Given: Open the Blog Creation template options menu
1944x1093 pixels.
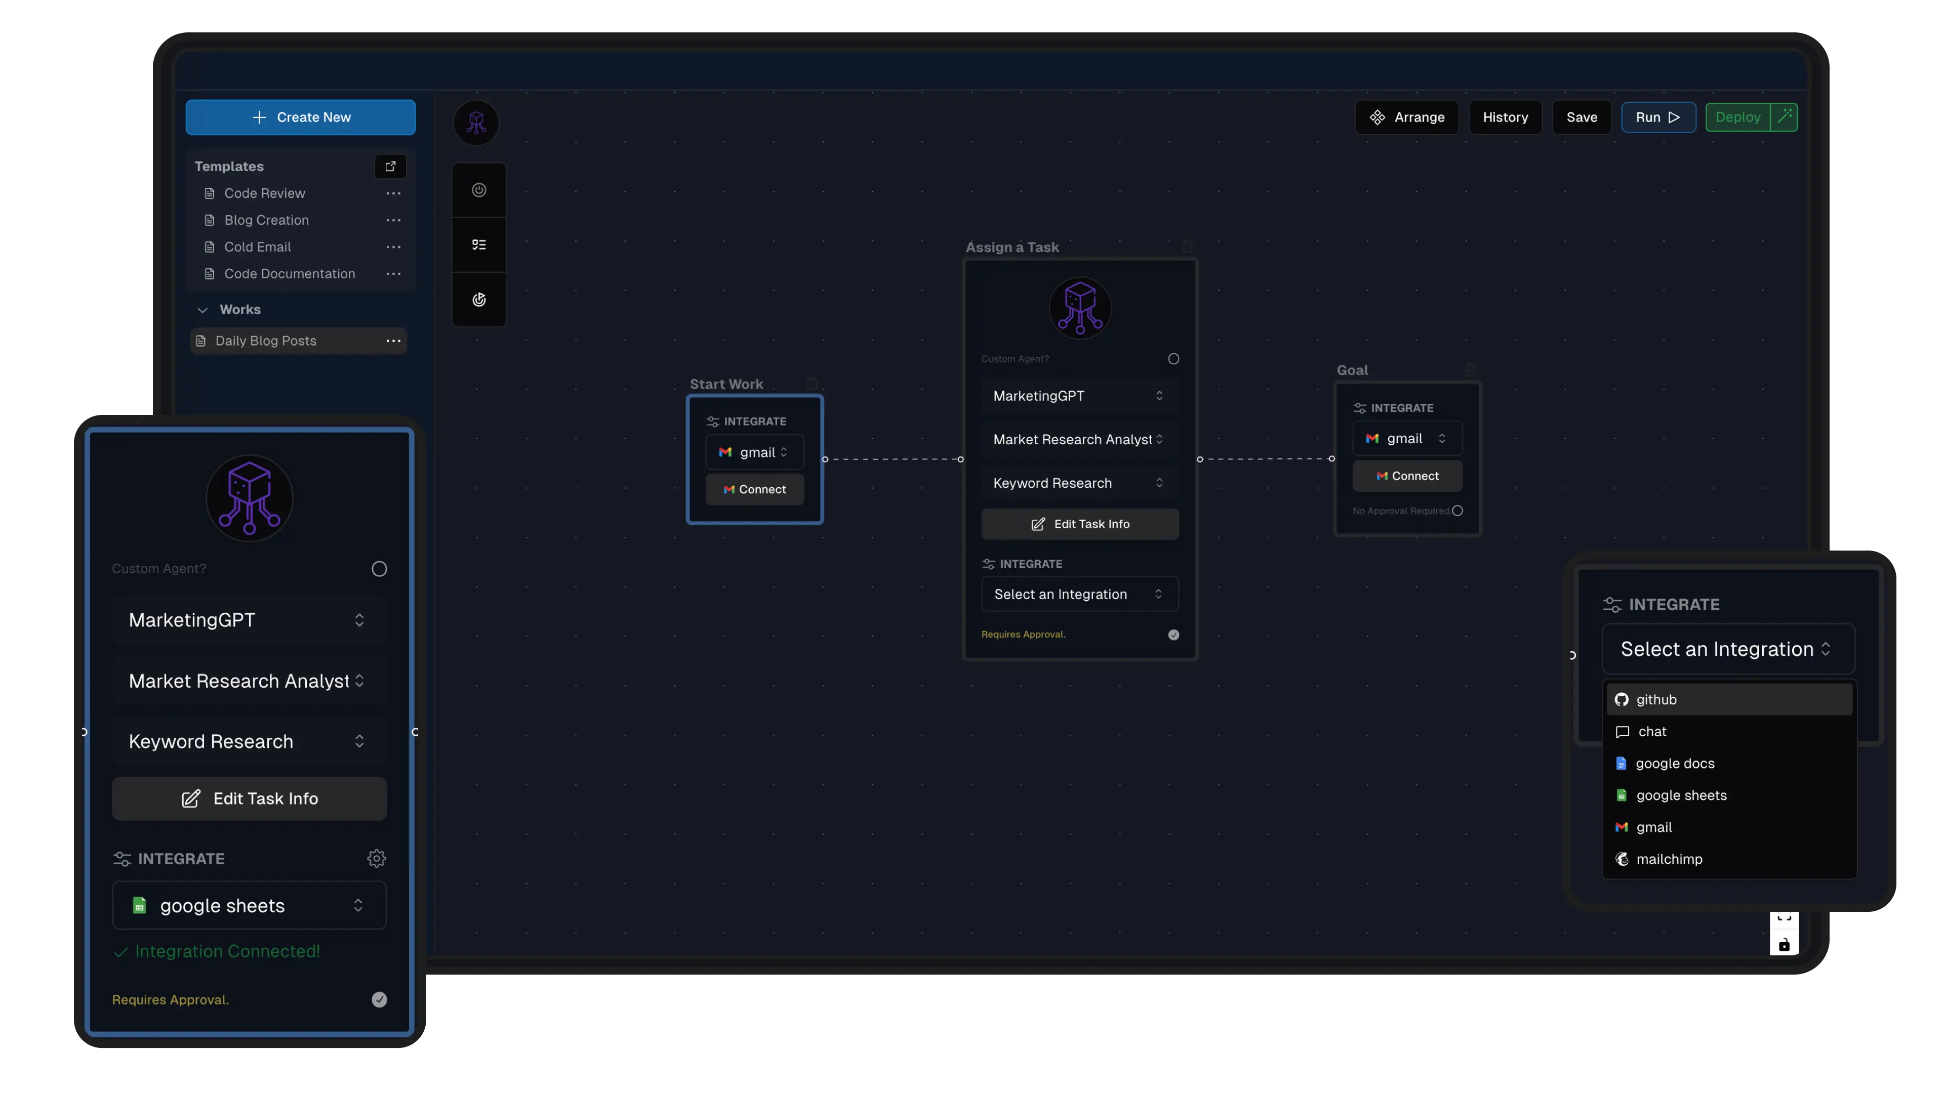Looking at the screenshot, I should 393,220.
